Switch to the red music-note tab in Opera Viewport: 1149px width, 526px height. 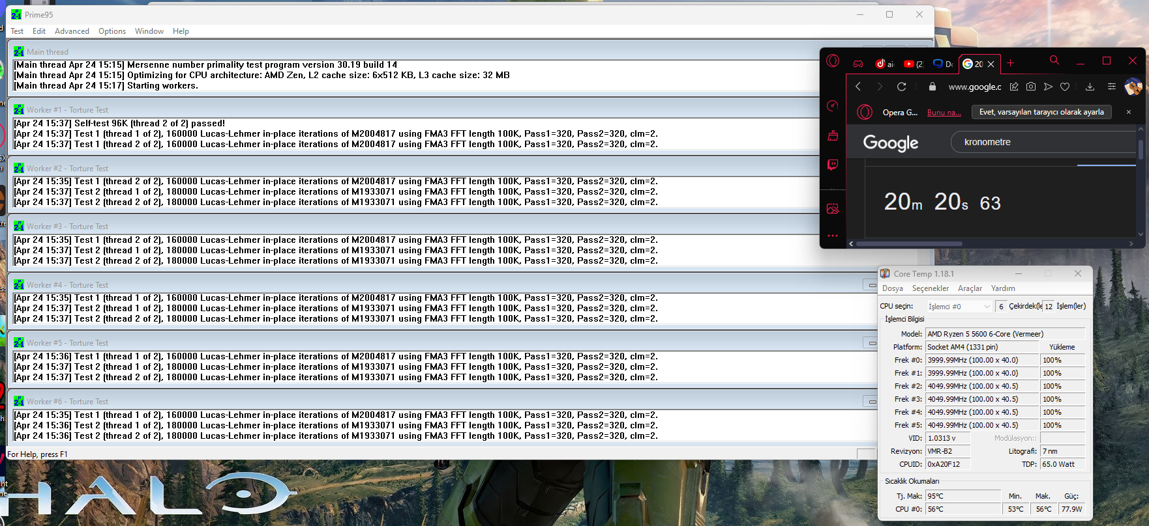[885, 64]
